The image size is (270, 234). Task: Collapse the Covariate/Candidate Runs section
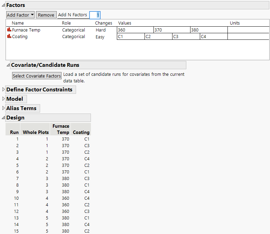[8, 65]
